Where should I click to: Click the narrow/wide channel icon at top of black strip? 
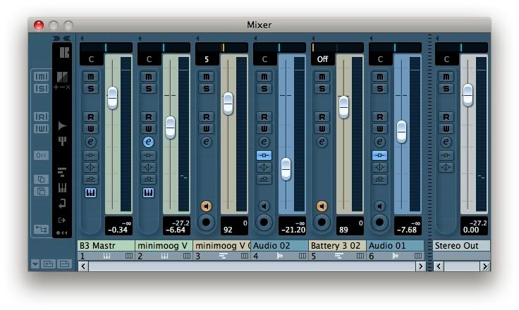[64, 53]
